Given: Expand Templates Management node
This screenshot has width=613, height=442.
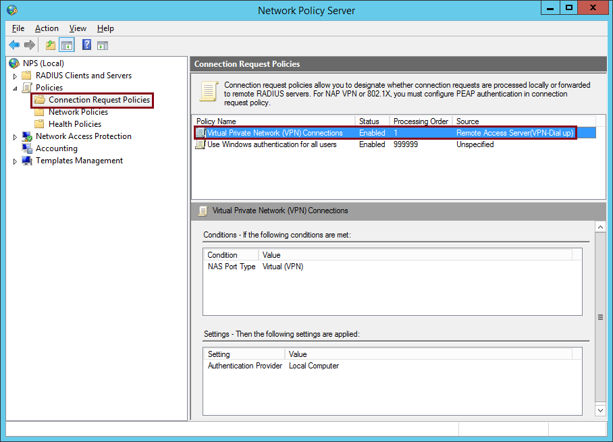Looking at the screenshot, I should [x=16, y=161].
